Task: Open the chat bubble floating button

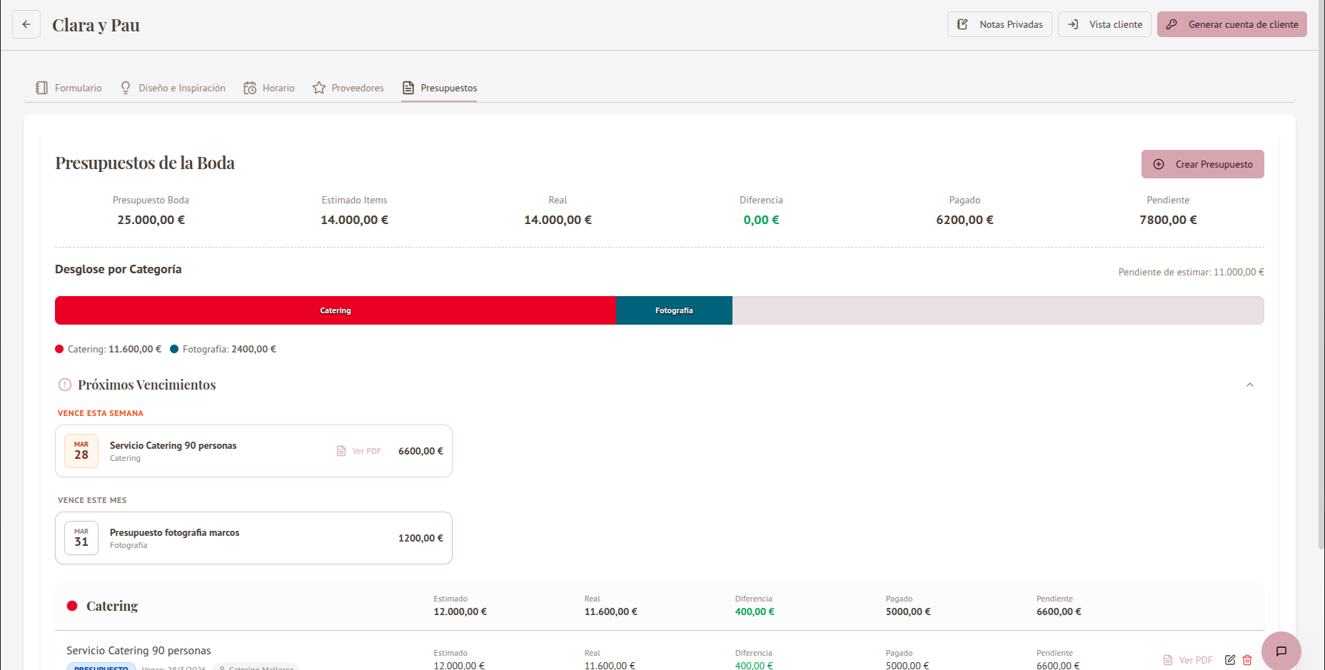Action: tap(1281, 651)
